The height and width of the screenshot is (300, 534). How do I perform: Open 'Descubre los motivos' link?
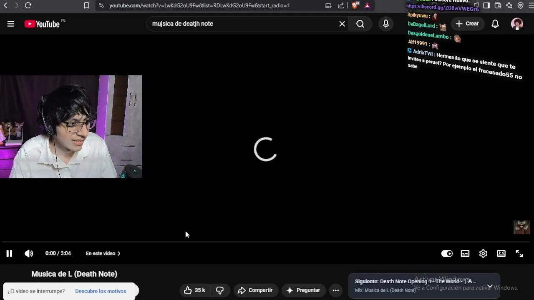[x=101, y=291]
